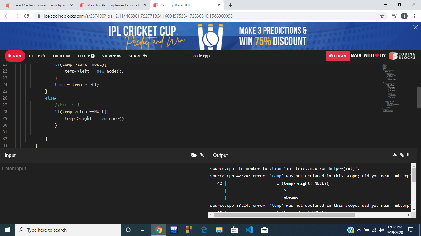Open input file with folder icon
Viewport: 421px width, 236px height.
point(194,155)
